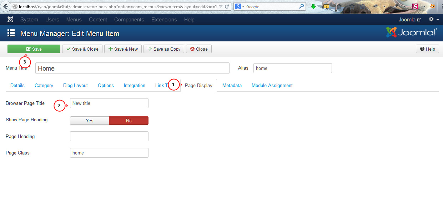Open the Help menu in the admin bar
443x208 pixels.
[x=189, y=20]
